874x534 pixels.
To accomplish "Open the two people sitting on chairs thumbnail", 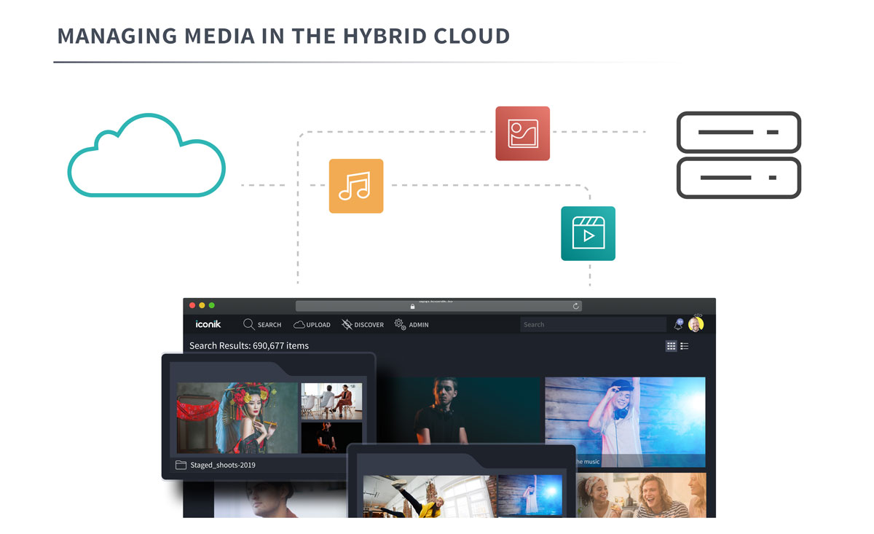I will pyautogui.click(x=331, y=401).
